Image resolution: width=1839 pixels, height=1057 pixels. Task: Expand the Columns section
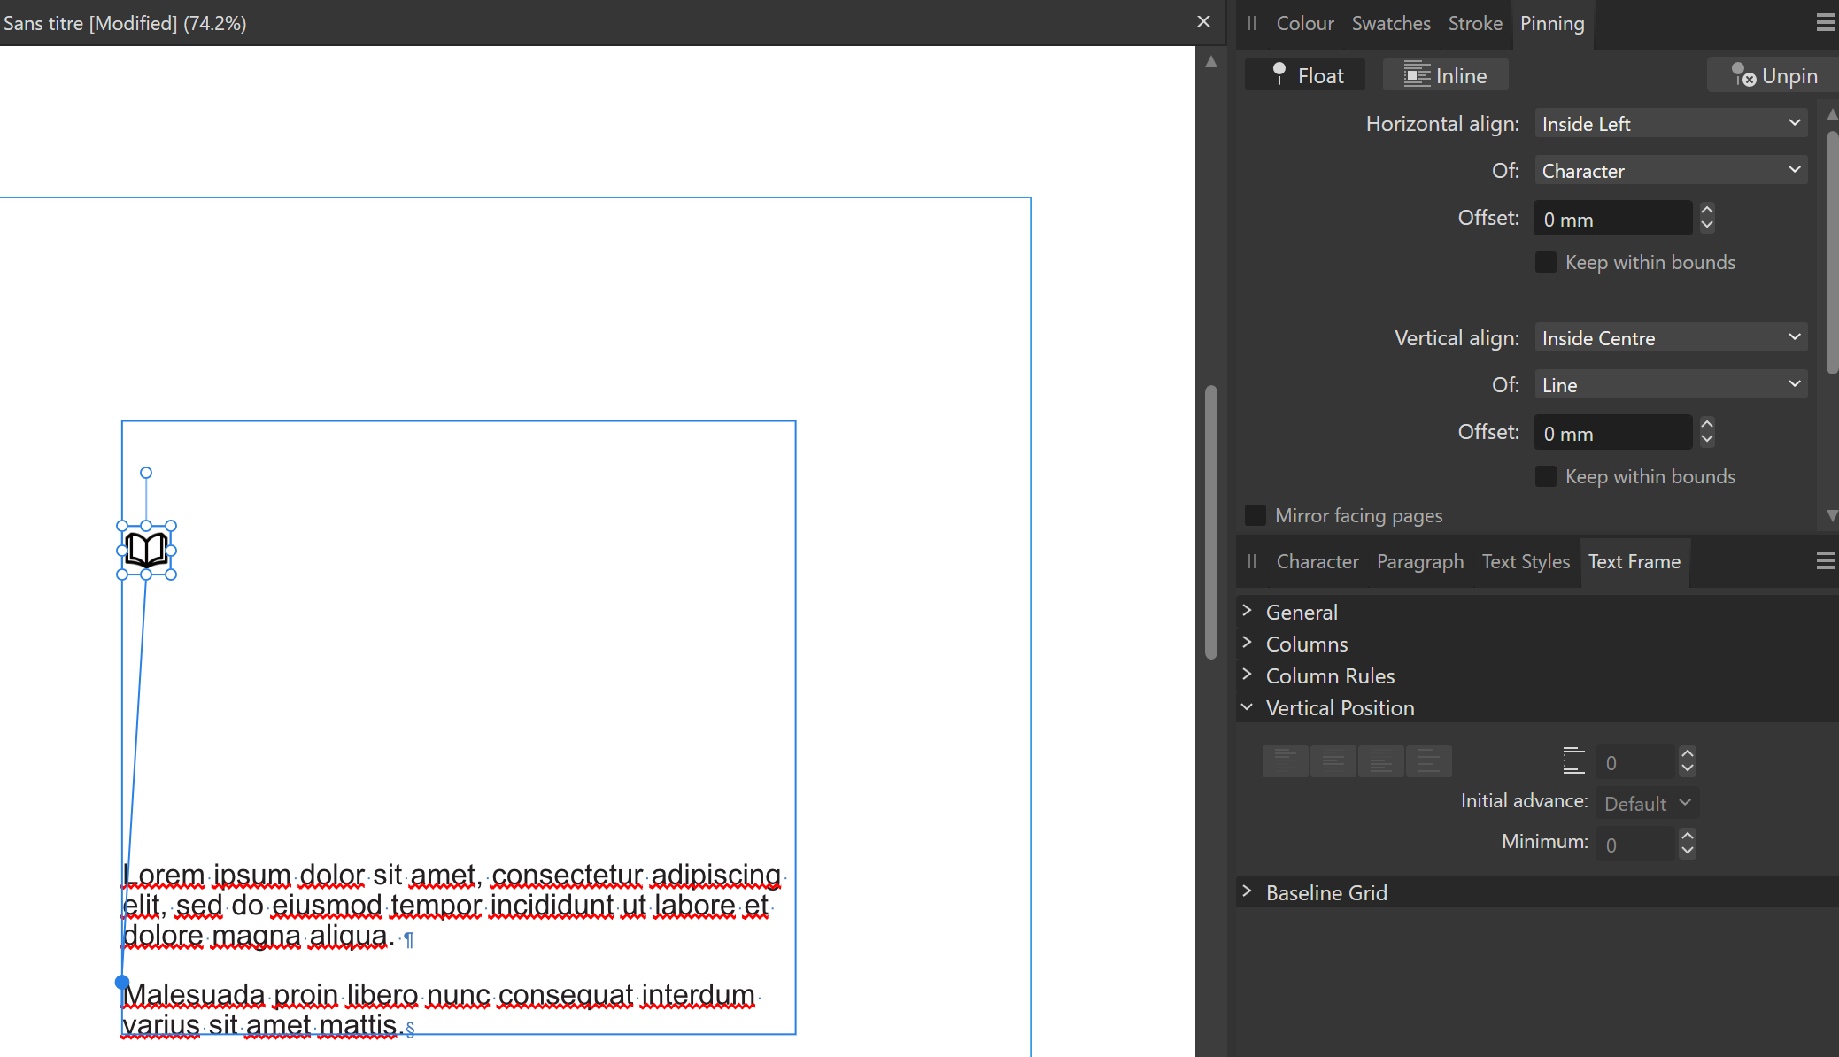click(x=1247, y=643)
